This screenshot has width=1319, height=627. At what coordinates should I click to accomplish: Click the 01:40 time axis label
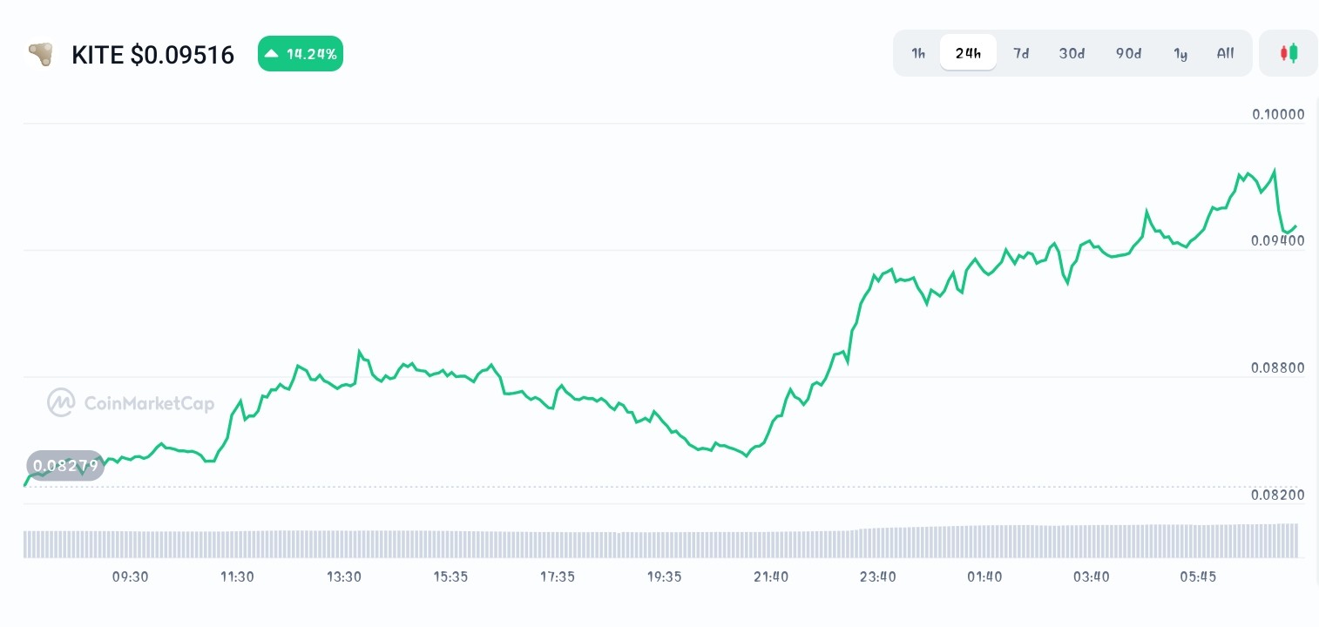click(984, 576)
